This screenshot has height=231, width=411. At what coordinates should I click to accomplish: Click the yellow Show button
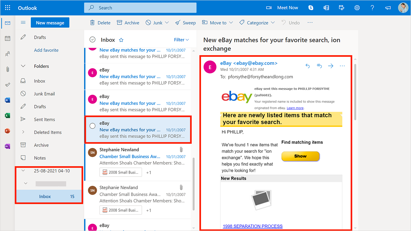[301, 156]
